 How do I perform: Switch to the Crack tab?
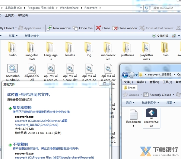(x=130, y=88)
